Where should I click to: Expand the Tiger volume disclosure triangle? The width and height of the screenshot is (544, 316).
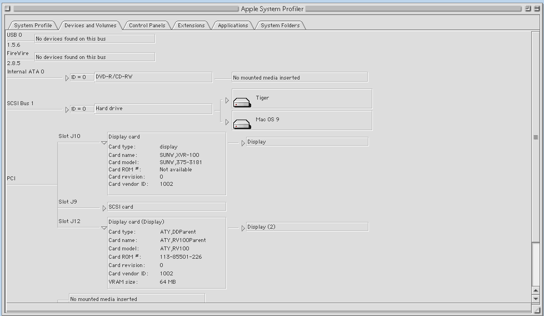click(x=227, y=100)
